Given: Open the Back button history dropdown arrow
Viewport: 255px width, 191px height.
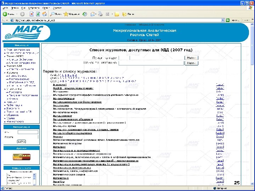Looking at the screenshot, I should coord(17,14).
